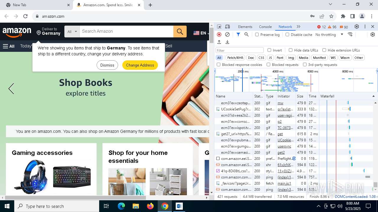
Task: Filter requests by WS type
Action: pos(333,58)
